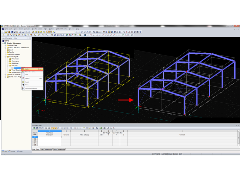
Task: Expand the Stand-Alone Programs tree node
Action: point(5,77)
